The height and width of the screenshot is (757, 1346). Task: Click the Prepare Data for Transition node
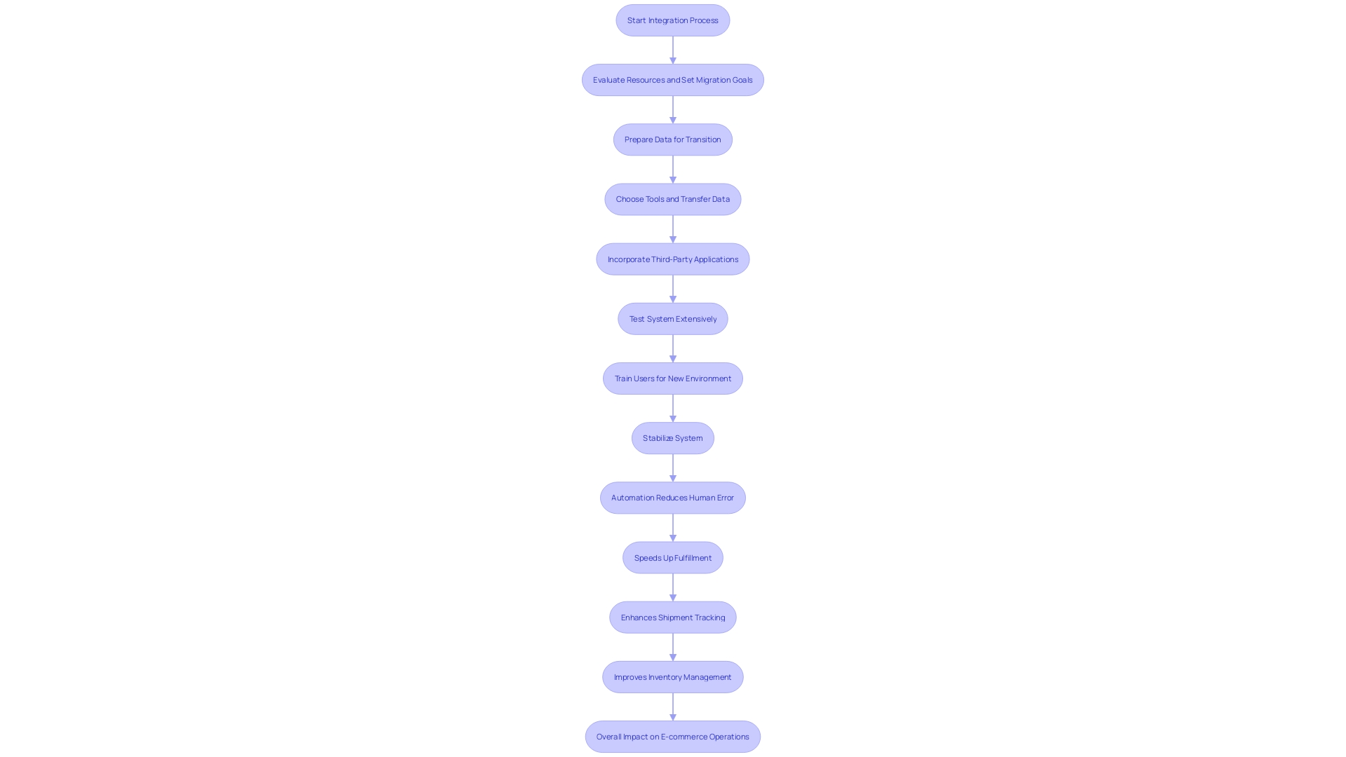(673, 139)
